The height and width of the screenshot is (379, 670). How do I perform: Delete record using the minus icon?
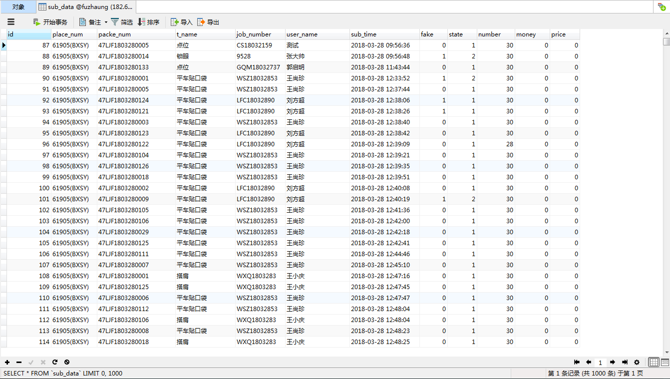19,362
